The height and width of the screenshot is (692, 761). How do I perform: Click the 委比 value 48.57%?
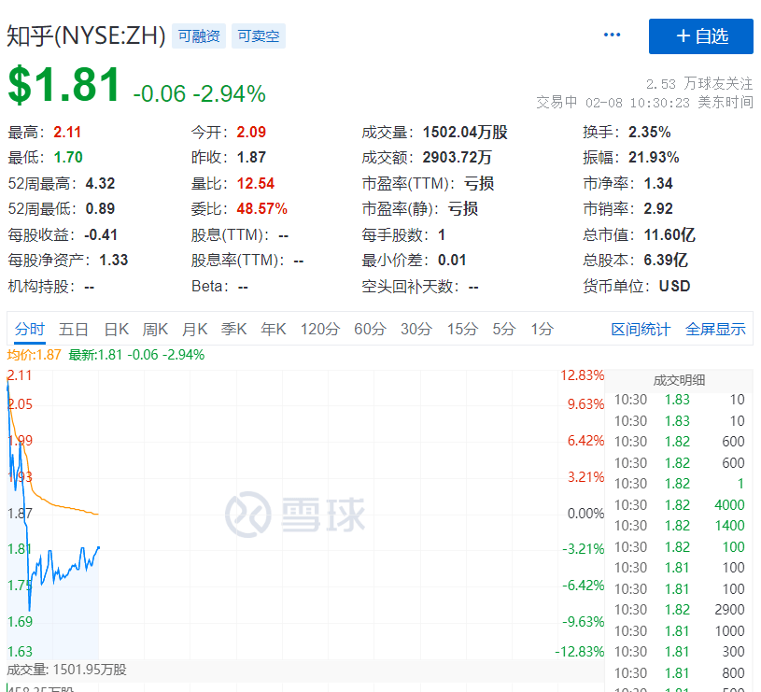point(261,208)
